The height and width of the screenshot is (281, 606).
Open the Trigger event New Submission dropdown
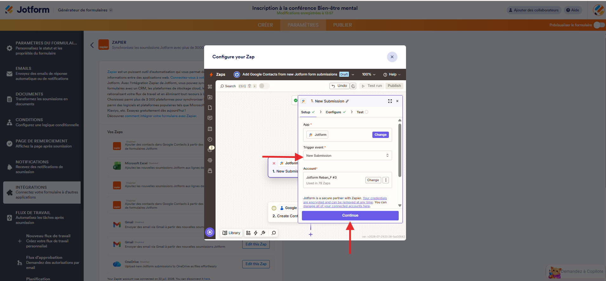(347, 155)
